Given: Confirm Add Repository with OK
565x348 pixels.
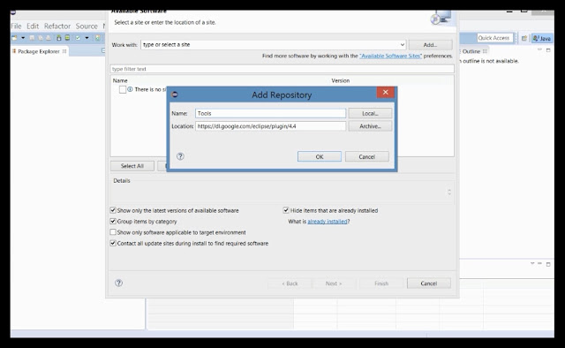Looking at the screenshot, I should click(320, 156).
